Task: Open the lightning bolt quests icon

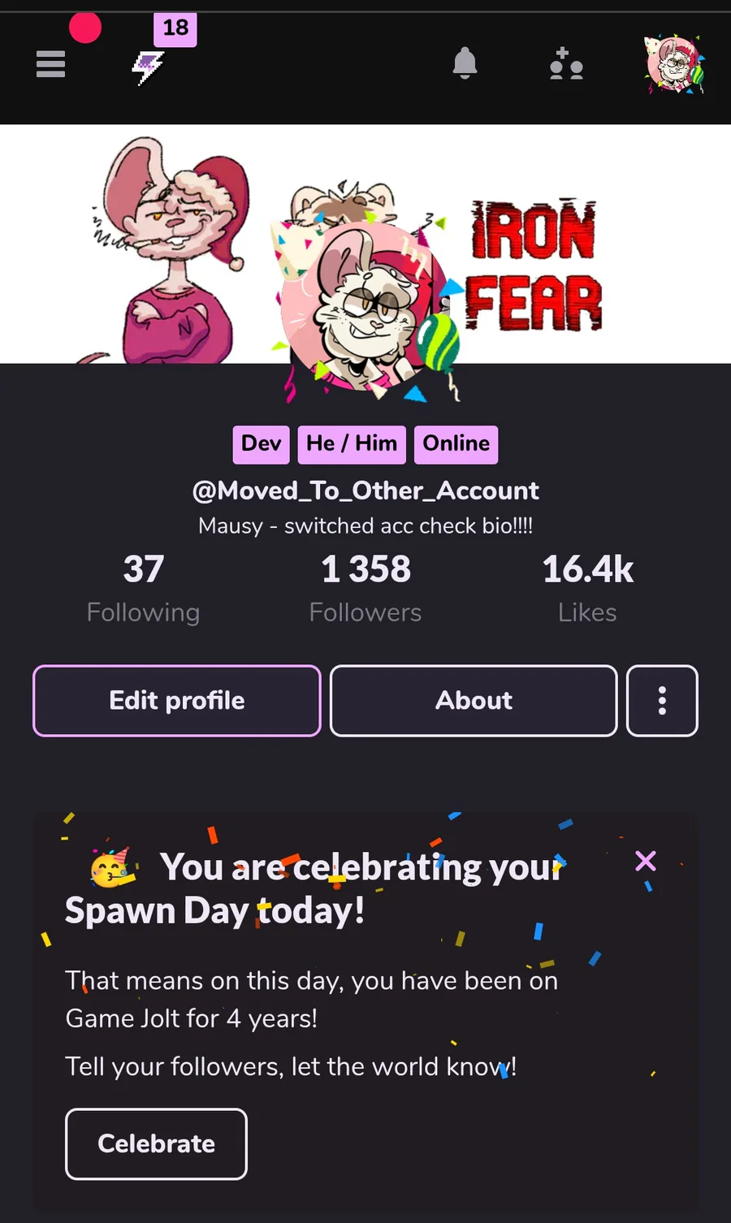Action: coord(149,67)
